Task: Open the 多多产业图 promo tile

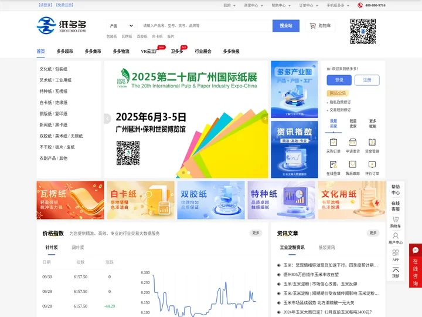Action: [x=294, y=89]
